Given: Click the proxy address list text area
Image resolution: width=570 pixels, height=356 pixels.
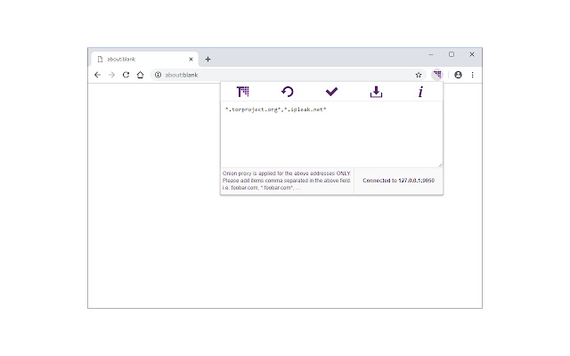Looking at the screenshot, I should [331, 134].
